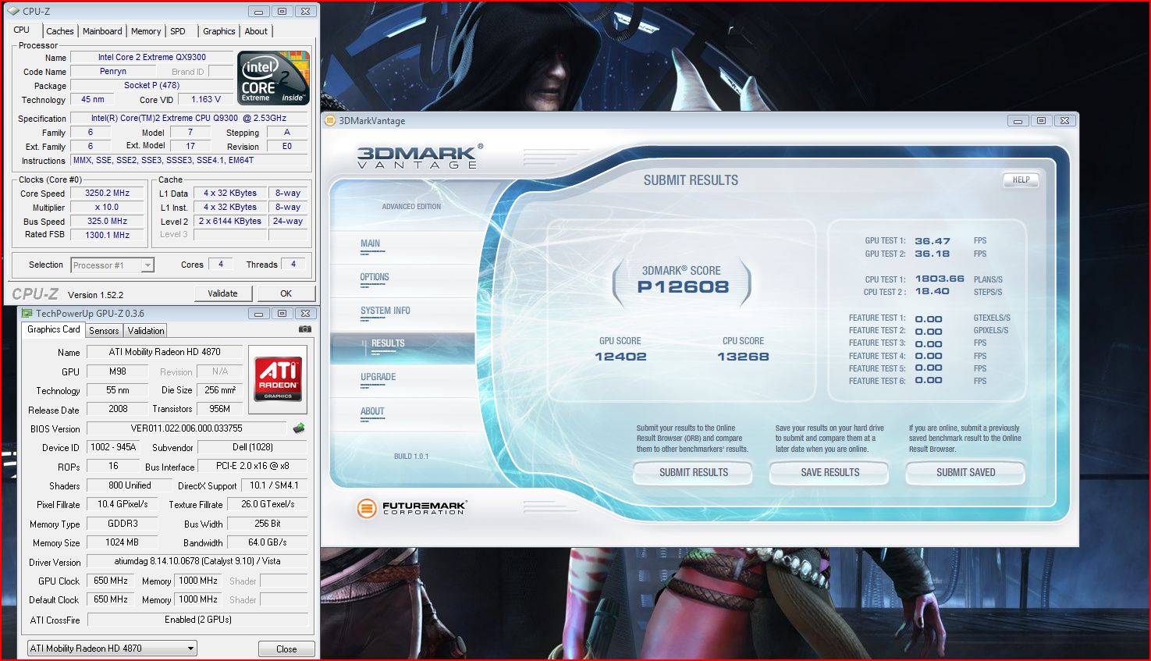Click the 3DMarkVantage window title icon

pos(331,120)
